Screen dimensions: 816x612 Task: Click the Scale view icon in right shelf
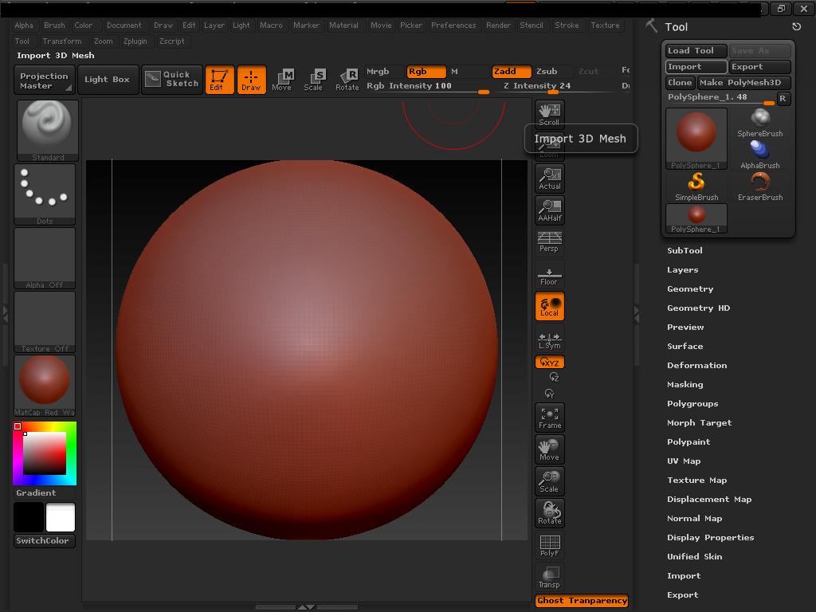[550, 481]
